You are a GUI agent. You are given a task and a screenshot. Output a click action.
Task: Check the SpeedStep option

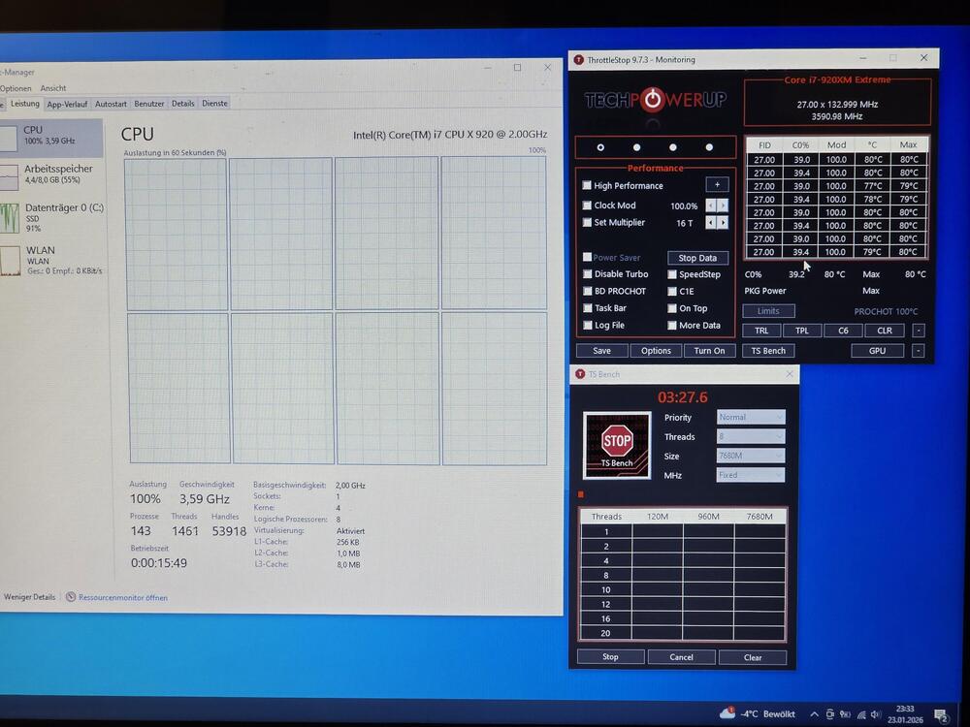coord(672,274)
